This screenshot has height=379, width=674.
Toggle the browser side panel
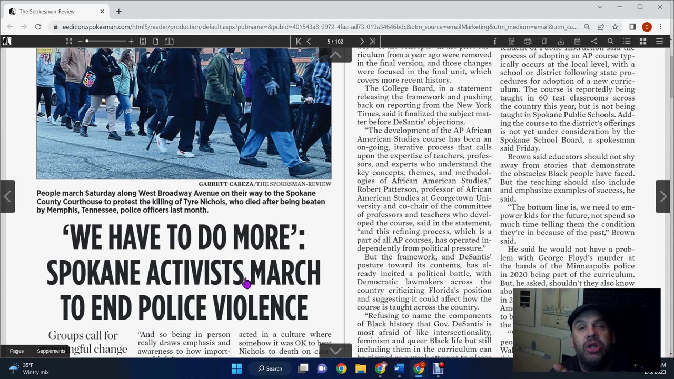(633, 27)
